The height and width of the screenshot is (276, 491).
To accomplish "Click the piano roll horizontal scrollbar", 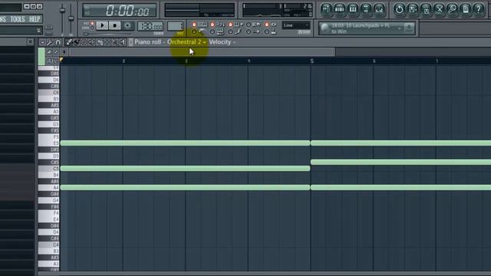I will click(x=202, y=52).
